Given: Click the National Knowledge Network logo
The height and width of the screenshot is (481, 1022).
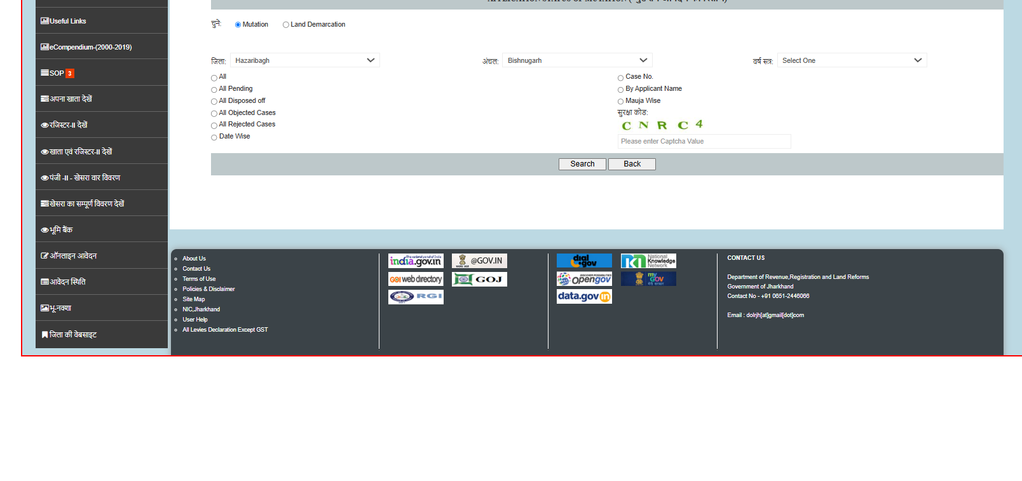Looking at the screenshot, I should point(648,261).
